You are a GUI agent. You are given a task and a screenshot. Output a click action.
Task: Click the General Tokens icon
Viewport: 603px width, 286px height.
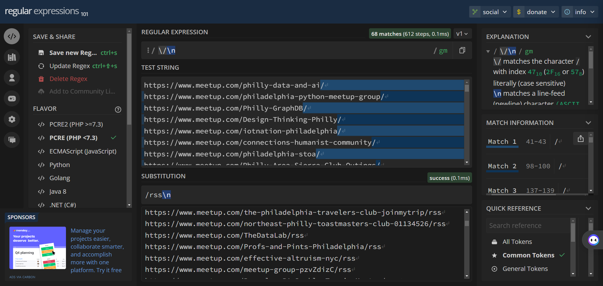click(494, 269)
